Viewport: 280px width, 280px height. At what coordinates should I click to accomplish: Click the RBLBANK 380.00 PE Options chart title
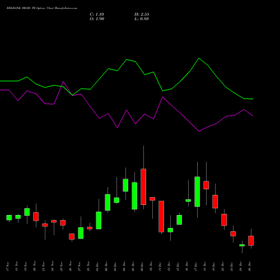42,8
